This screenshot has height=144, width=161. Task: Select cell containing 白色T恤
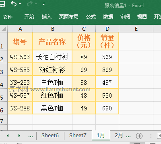point(52,82)
